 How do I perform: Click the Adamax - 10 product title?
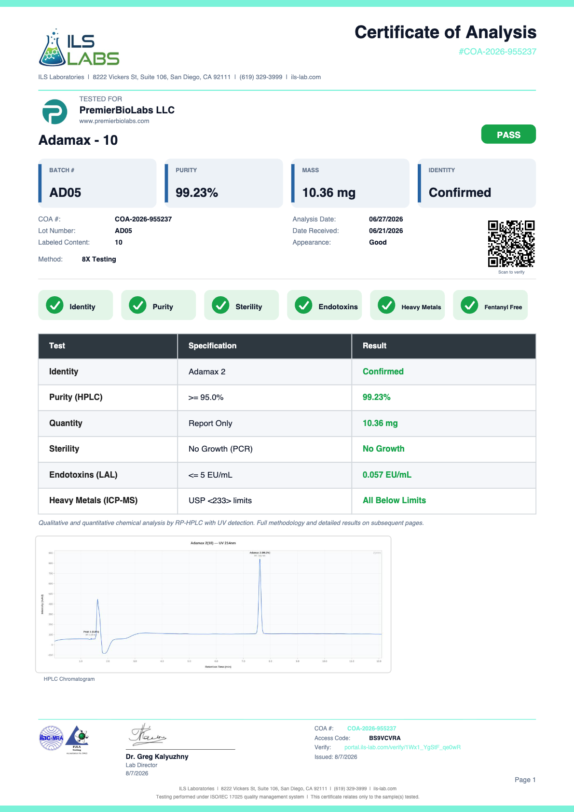click(x=78, y=140)
